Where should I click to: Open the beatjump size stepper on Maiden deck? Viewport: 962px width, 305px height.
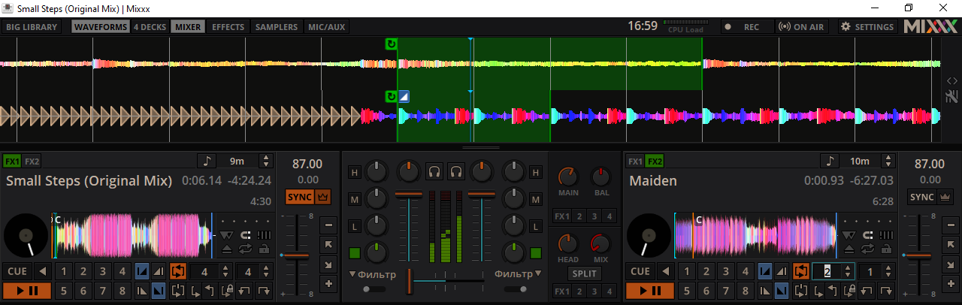click(888, 271)
